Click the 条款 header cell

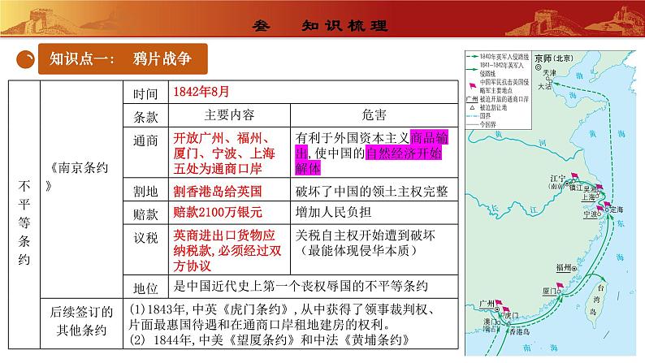click(145, 116)
